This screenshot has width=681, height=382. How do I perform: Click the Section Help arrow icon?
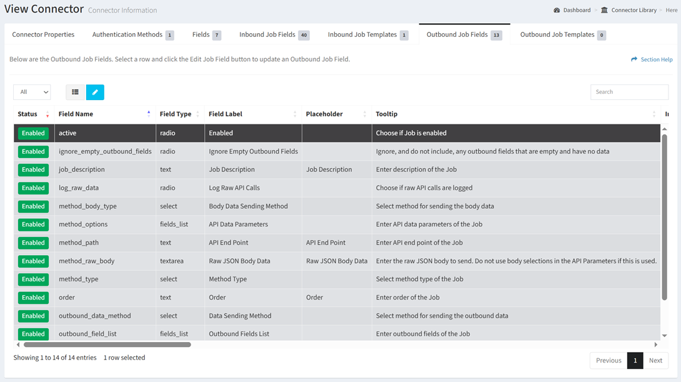point(634,59)
